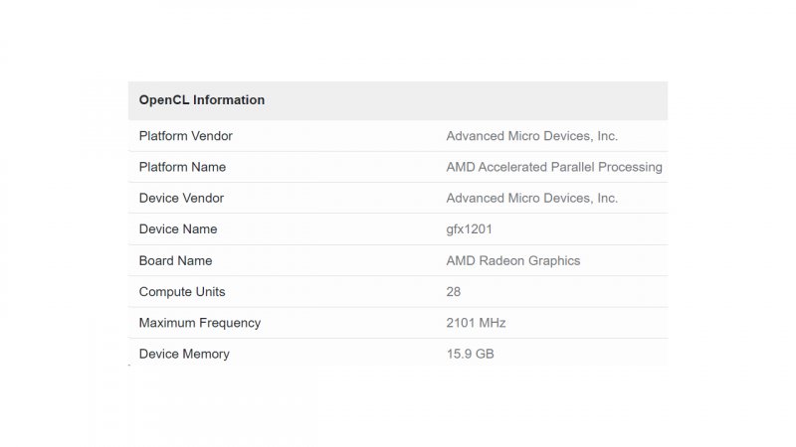Select the Platform Name label

click(182, 167)
